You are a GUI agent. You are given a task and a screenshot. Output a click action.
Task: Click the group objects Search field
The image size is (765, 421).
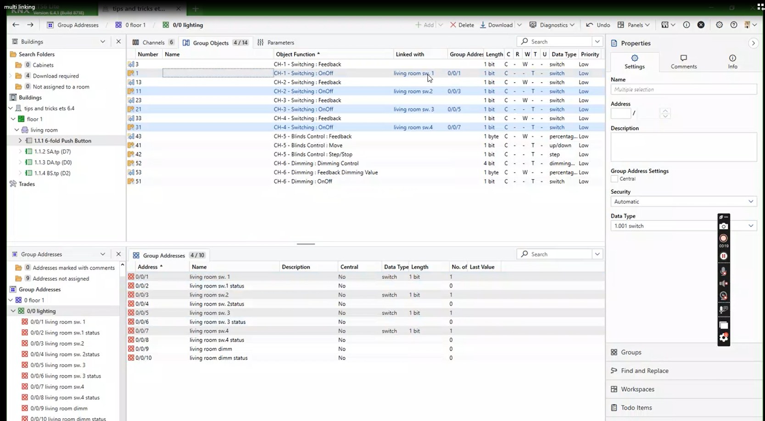[554, 41]
